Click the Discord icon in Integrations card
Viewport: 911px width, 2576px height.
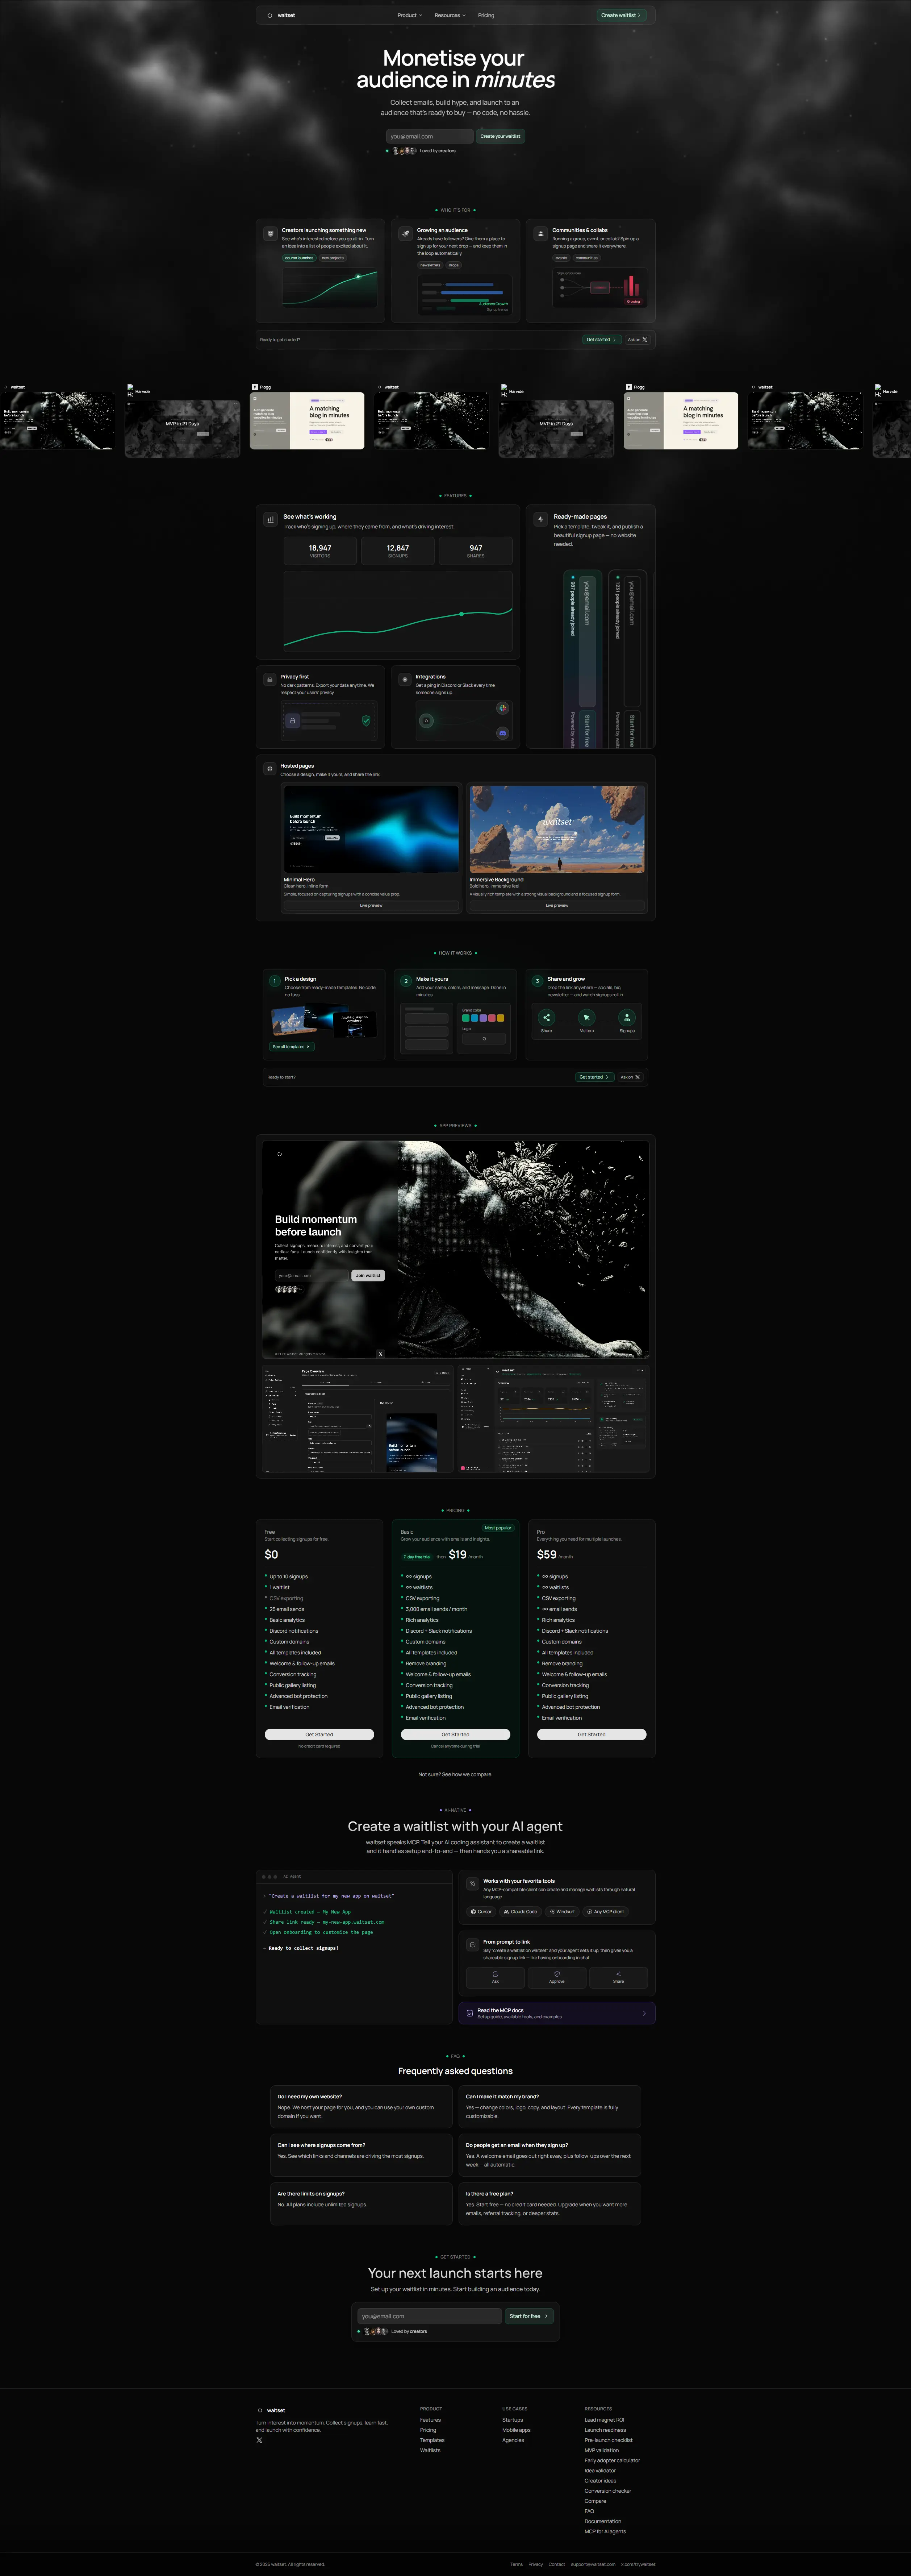click(x=503, y=733)
